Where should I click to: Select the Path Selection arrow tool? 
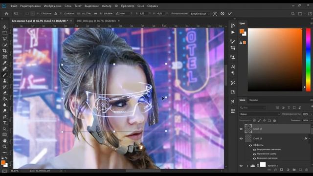(4, 129)
